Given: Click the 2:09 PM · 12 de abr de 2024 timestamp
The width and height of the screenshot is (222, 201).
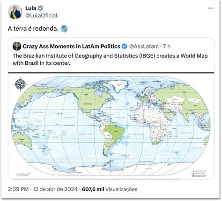Looking at the screenshot, I should (x=43, y=189).
